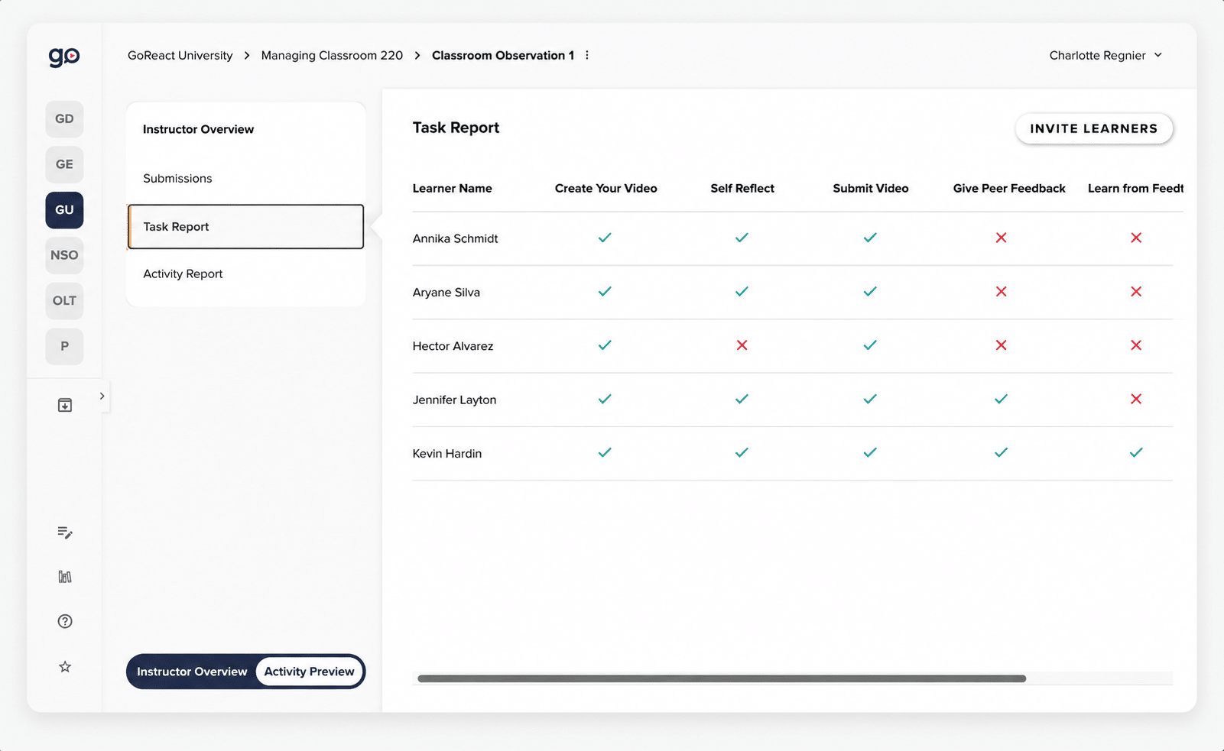Open the Charlotte Regnier user dropdown

(x=1105, y=55)
